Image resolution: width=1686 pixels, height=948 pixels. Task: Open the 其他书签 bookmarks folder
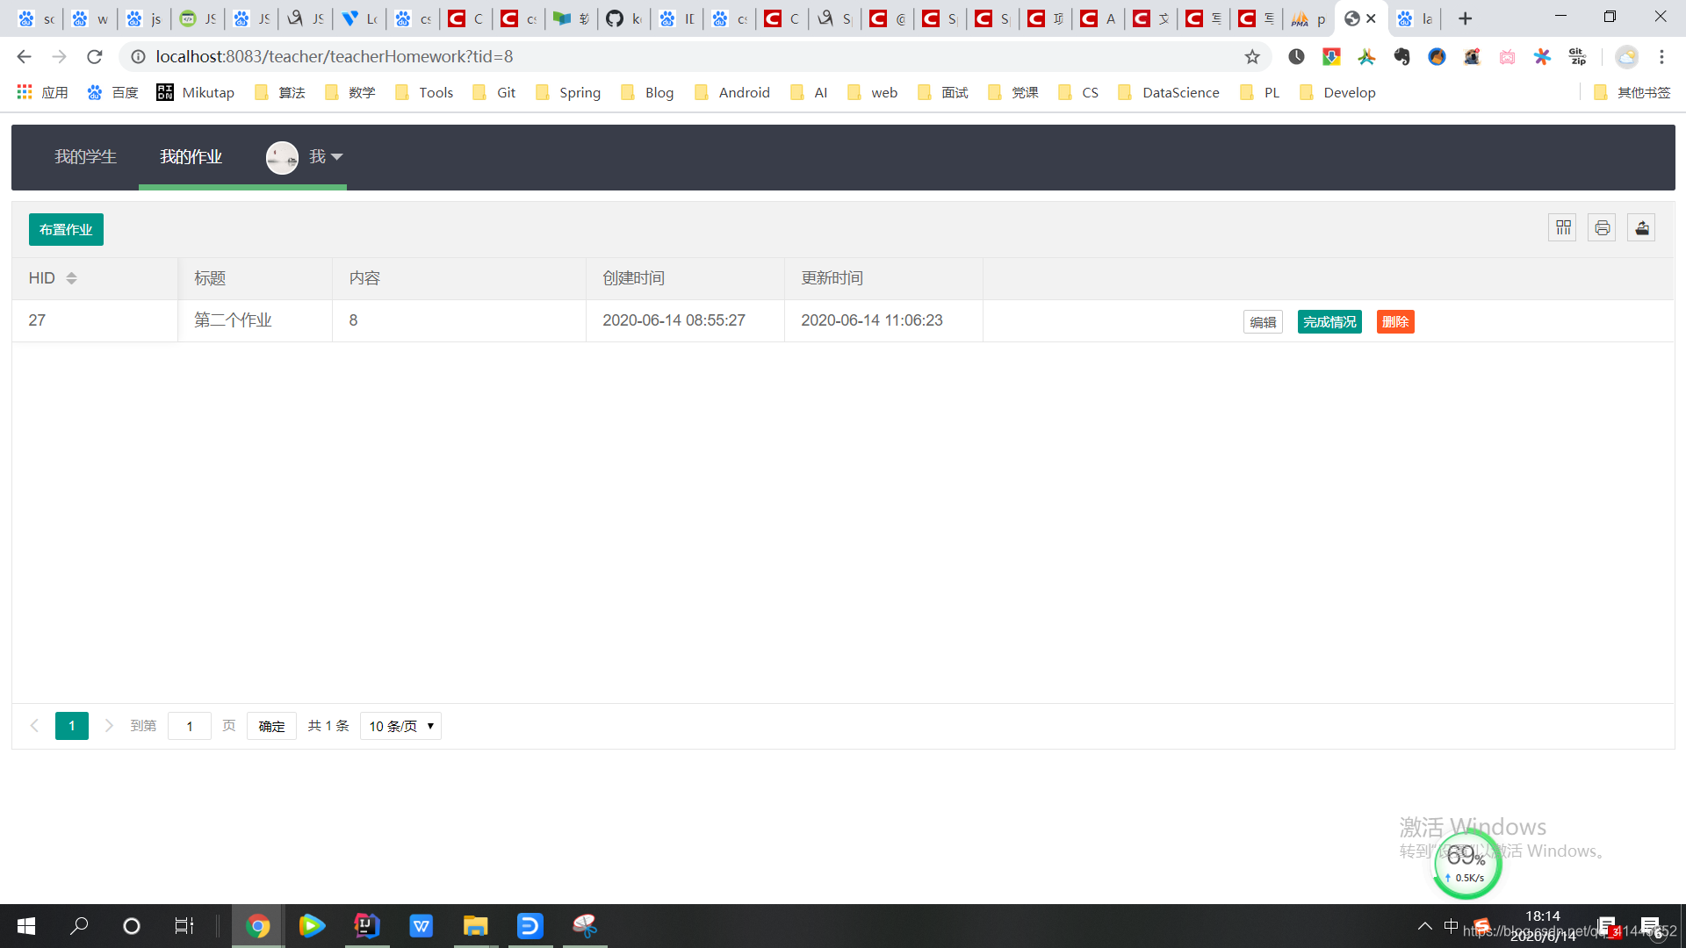click(x=1632, y=93)
